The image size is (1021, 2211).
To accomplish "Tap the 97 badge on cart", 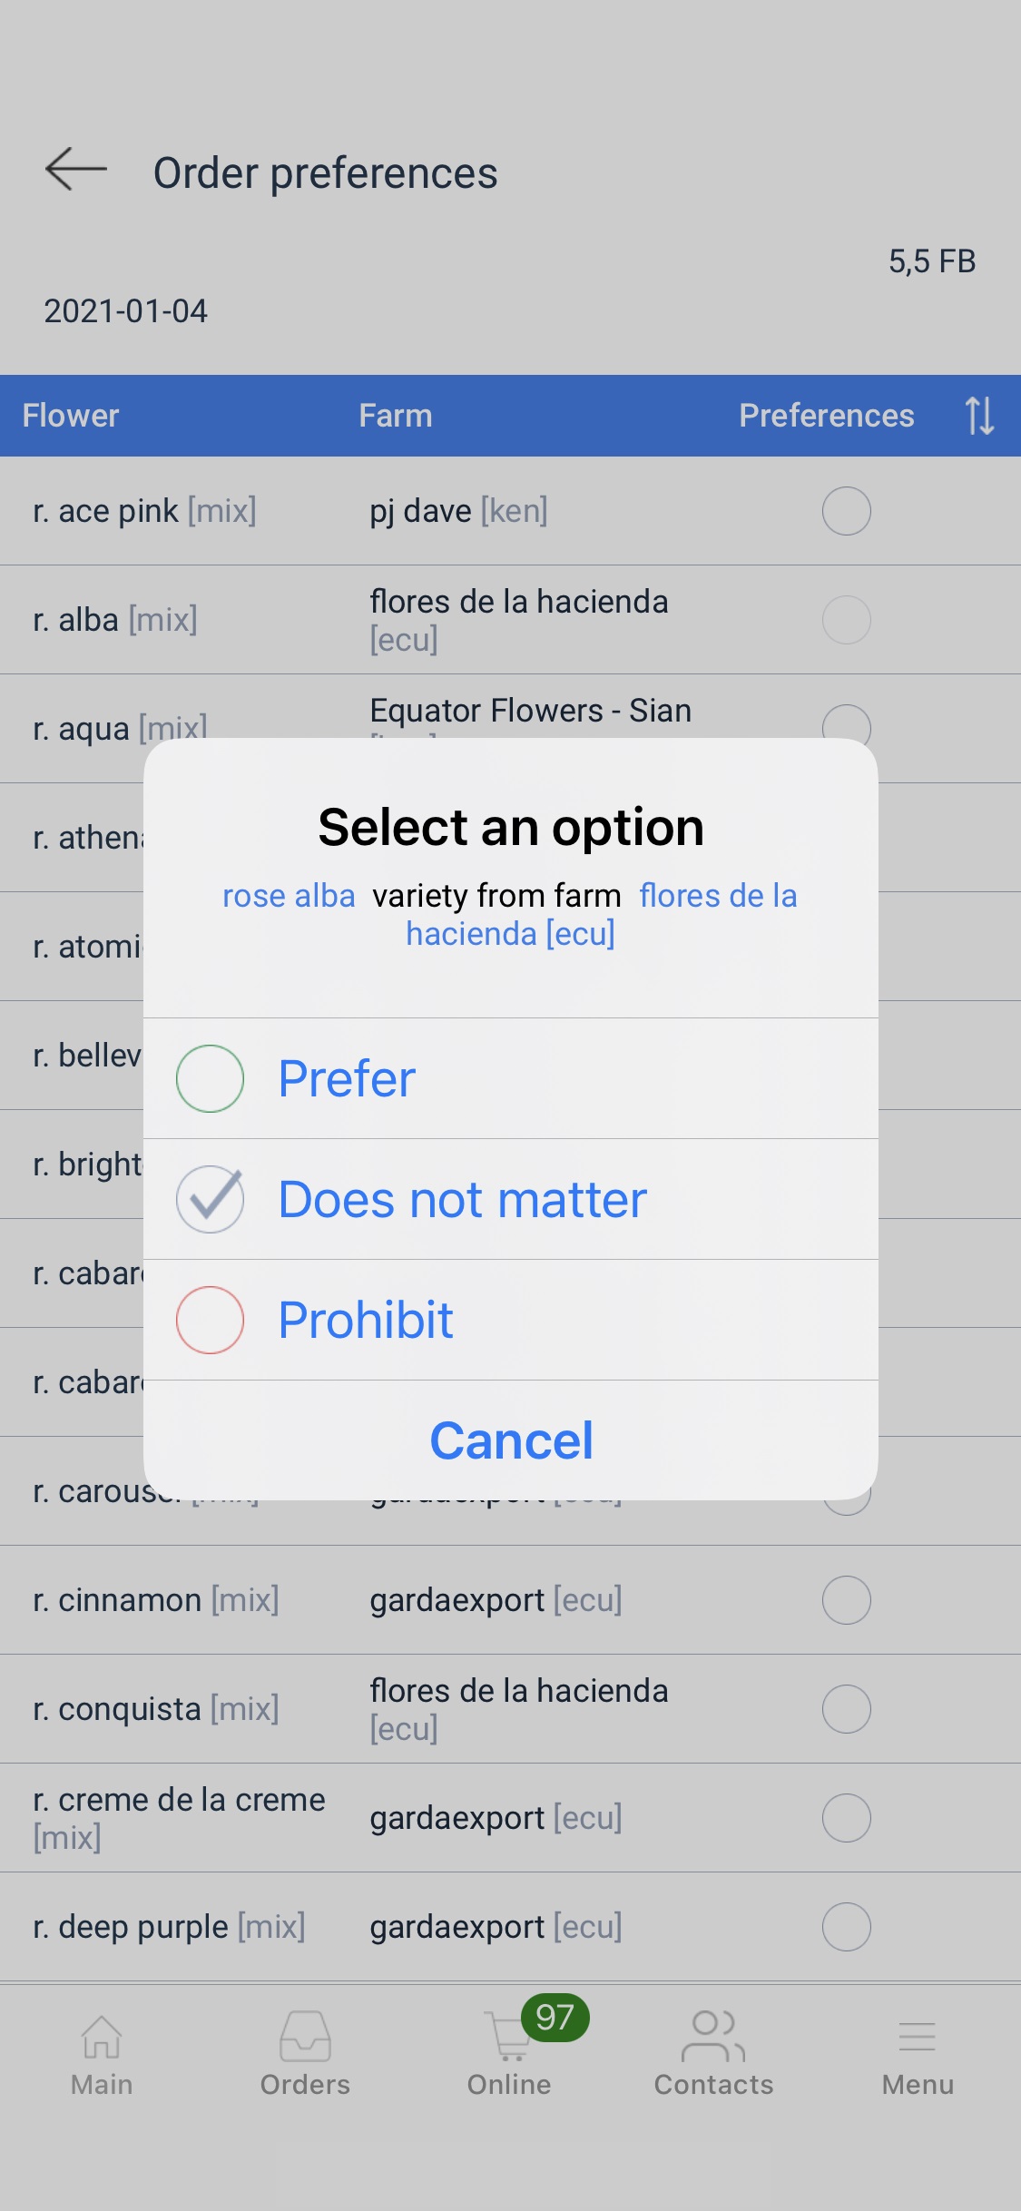I will [555, 2017].
